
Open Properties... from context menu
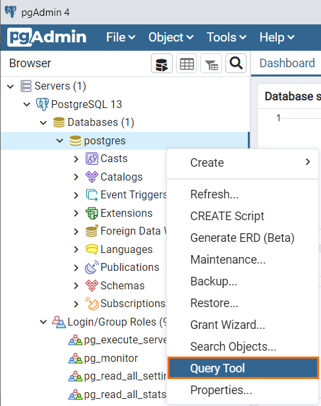243,390
